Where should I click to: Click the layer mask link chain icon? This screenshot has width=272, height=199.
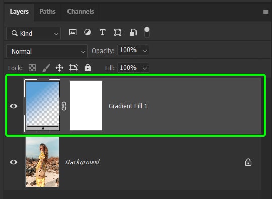pos(64,106)
